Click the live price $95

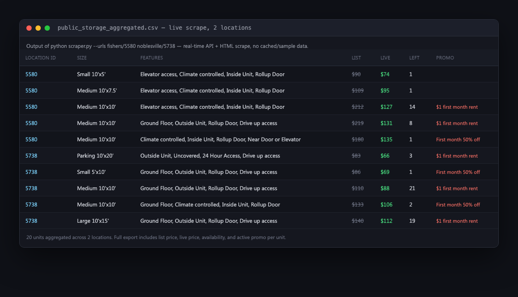[x=385, y=91]
